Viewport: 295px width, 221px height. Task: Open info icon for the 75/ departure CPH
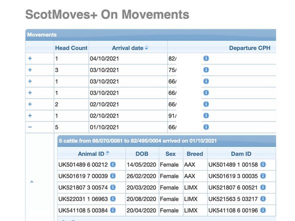(206, 70)
